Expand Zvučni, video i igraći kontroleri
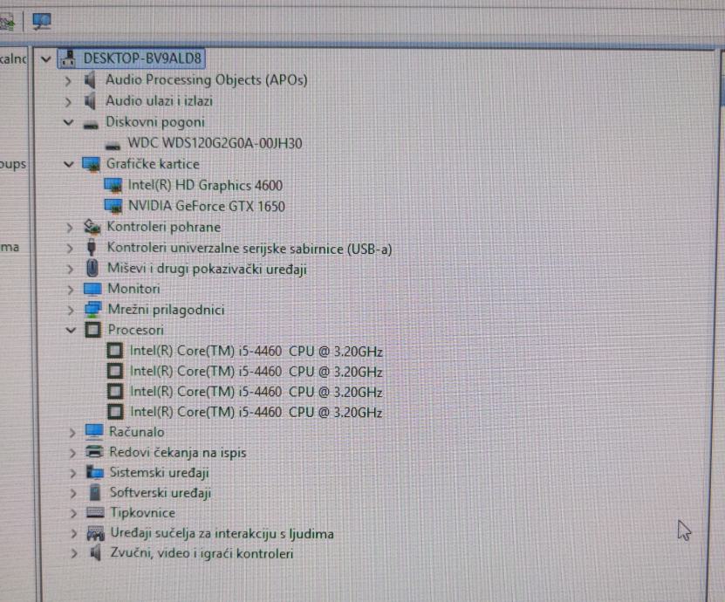 click(74, 553)
